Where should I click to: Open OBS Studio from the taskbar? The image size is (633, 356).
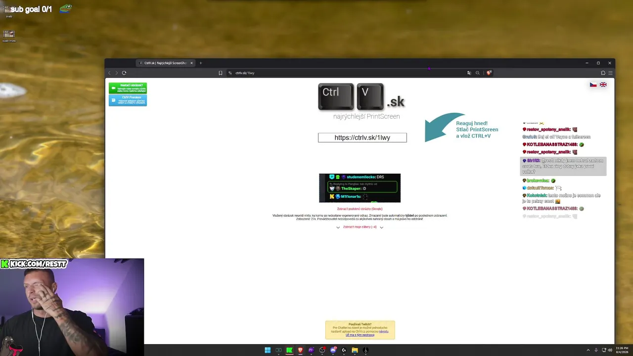pyautogui.click(x=322, y=350)
